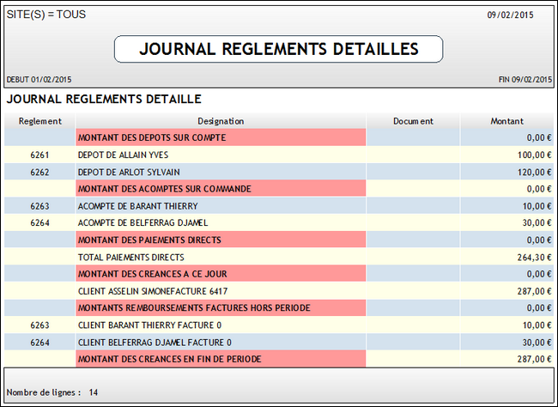
Task: Click reglement number 6261
Action: coord(40,155)
